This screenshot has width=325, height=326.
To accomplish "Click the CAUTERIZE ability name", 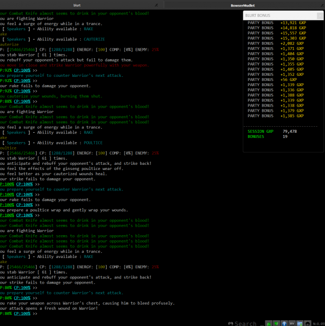I will point(94,39).
